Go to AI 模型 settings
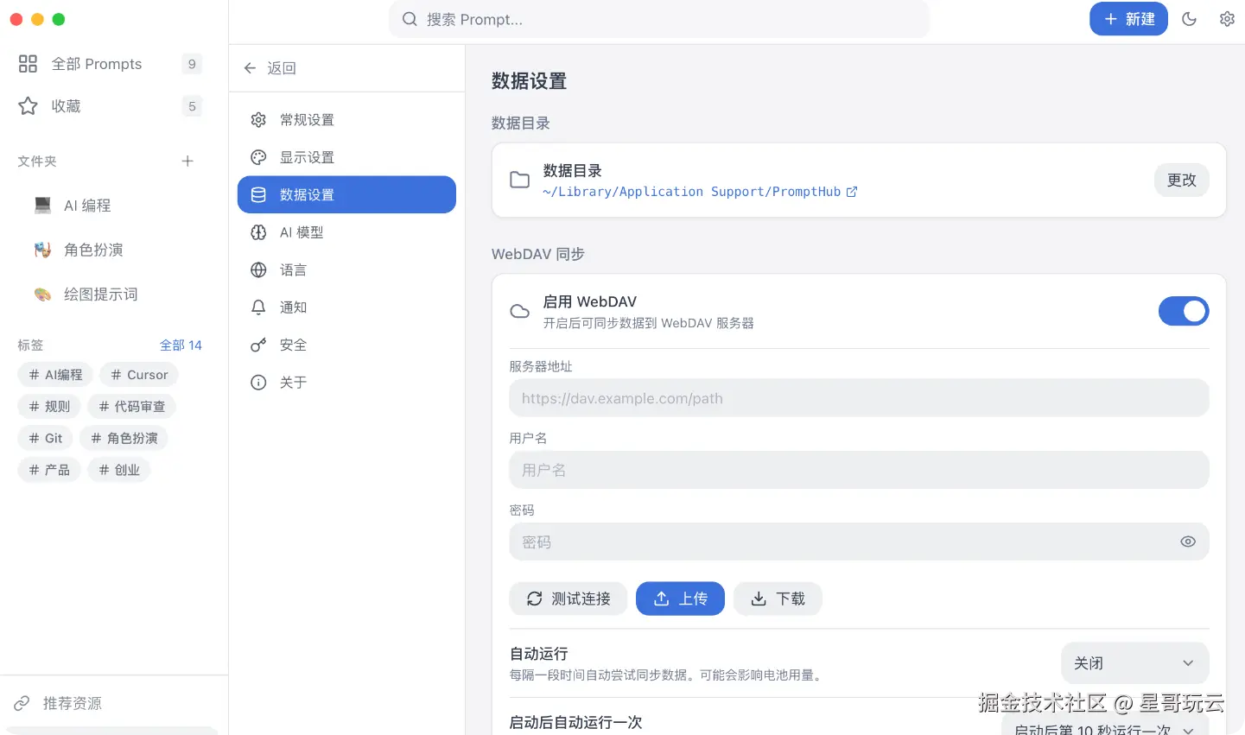The width and height of the screenshot is (1245, 735). [346, 232]
